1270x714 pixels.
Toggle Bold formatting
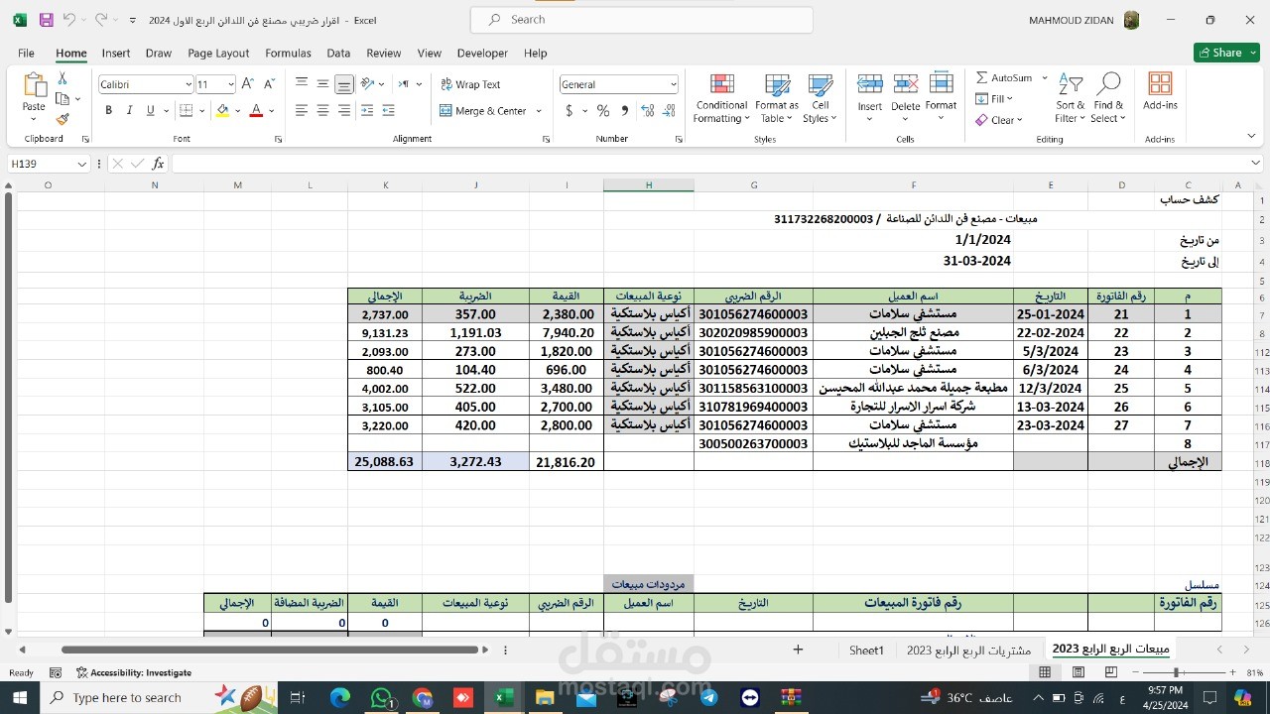click(109, 111)
